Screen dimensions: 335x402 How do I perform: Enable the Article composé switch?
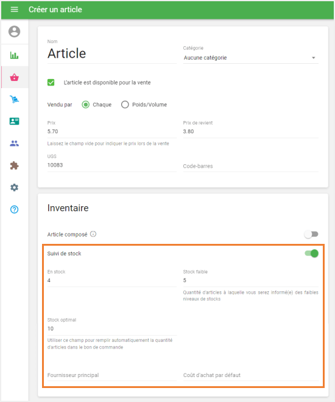(311, 234)
